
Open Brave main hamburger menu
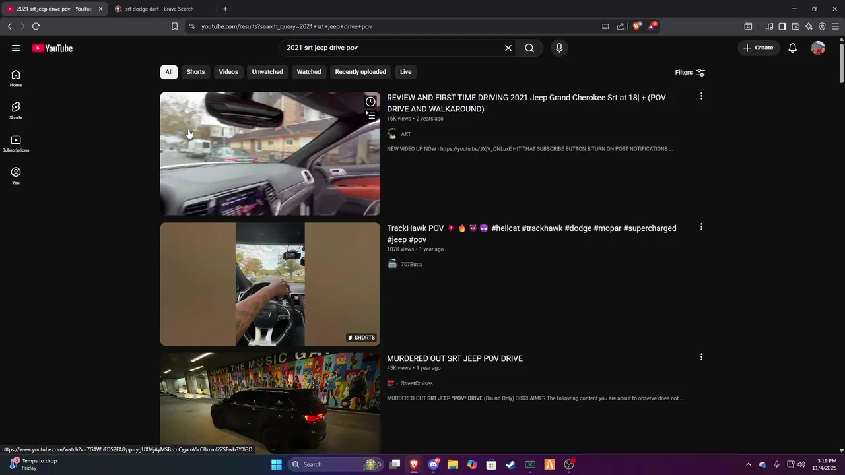835,26
